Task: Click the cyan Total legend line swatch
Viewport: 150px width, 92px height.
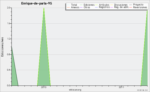Action: pyautogui.click(x=68, y=5)
